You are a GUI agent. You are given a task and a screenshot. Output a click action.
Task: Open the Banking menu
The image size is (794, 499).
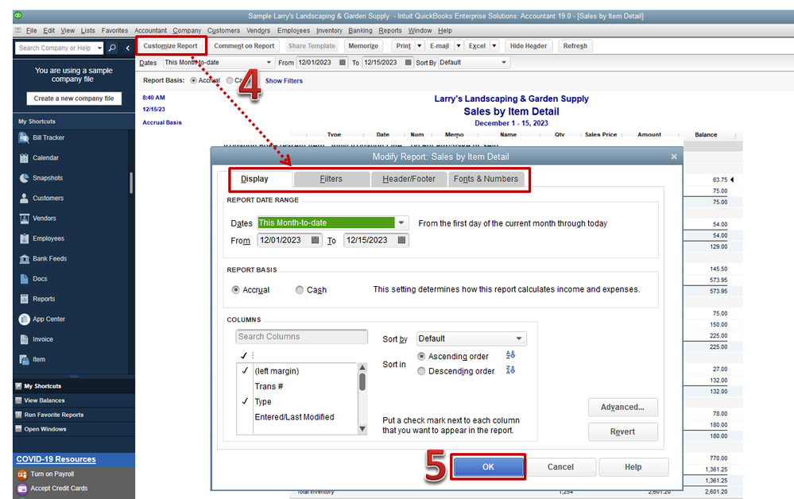360,30
